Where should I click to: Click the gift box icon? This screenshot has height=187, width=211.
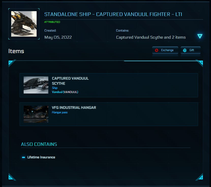pos(185,50)
